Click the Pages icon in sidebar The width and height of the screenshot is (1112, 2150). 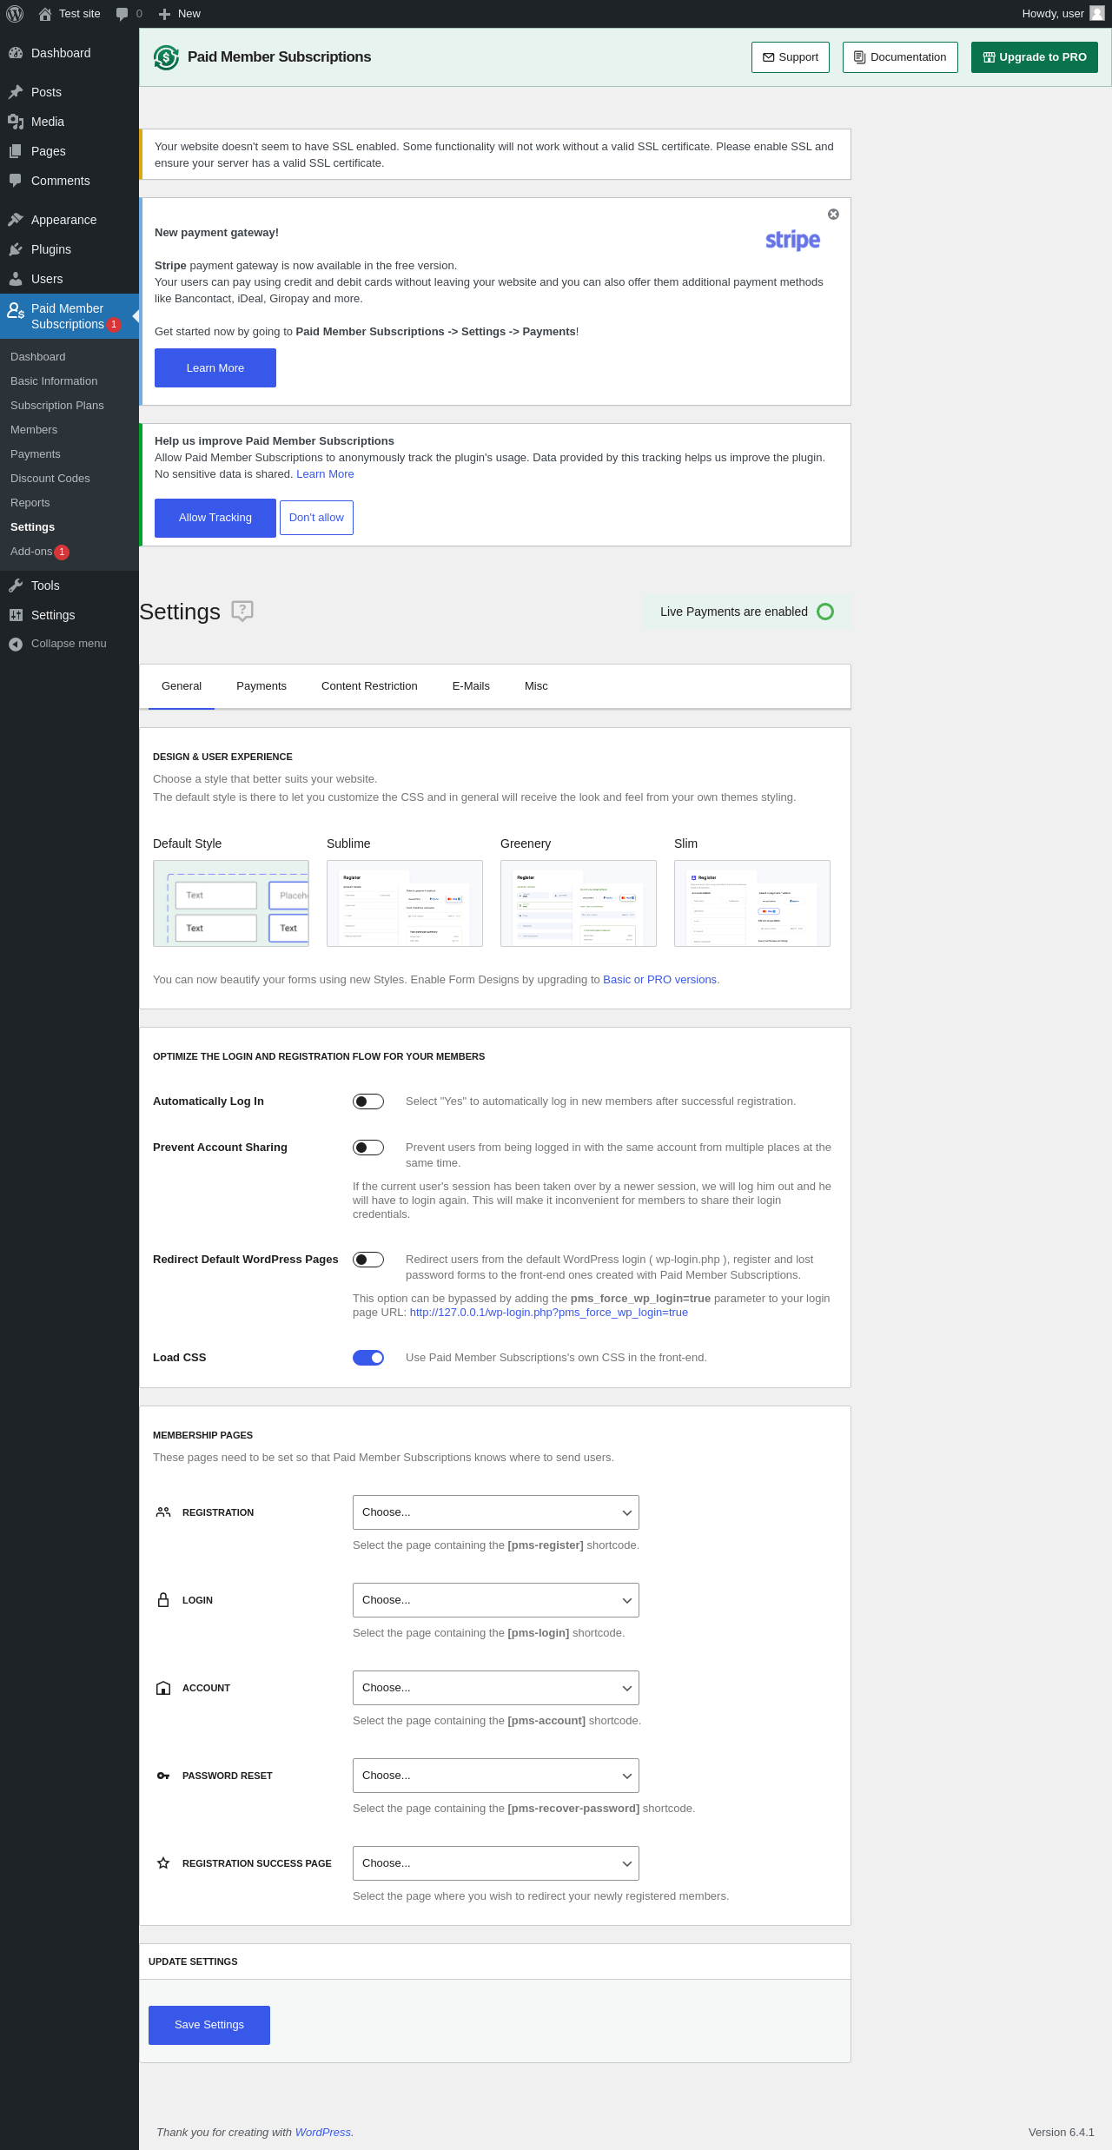pos(16,151)
